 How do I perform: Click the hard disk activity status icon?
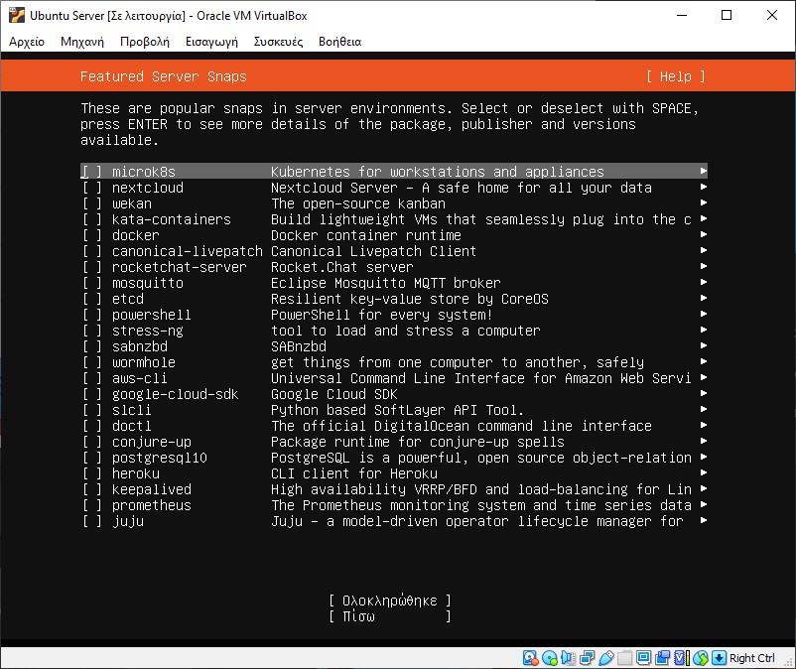point(530,658)
